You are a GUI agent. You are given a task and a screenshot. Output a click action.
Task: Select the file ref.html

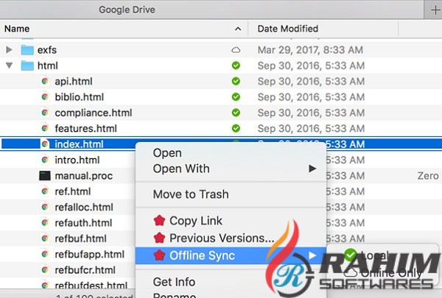click(73, 191)
